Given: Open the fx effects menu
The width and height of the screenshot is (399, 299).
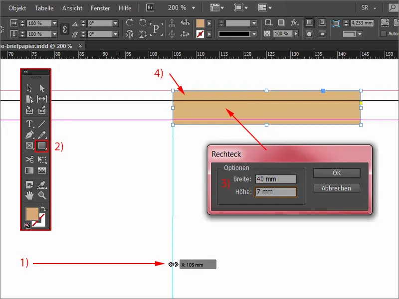Looking at the screenshot, I should click(294, 22).
